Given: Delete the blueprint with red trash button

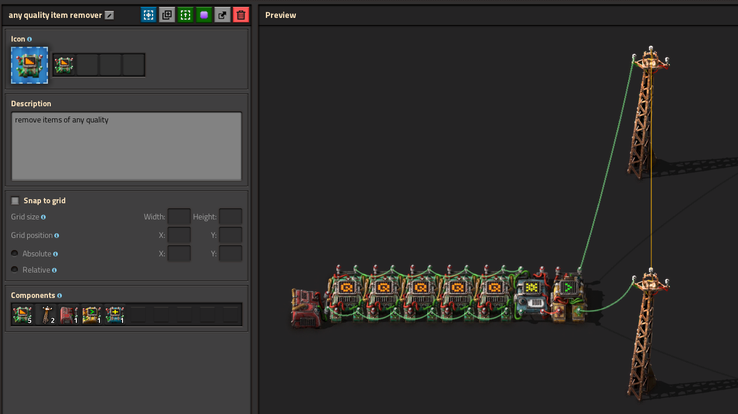Looking at the screenshot, I should 241,15.
